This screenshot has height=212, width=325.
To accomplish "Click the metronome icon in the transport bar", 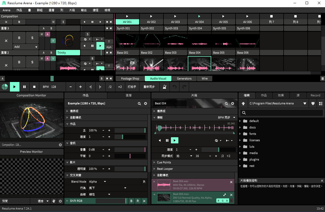I will coord(165,87).
